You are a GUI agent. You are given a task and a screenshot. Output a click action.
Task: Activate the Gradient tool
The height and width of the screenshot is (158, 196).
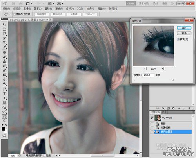[x=4, y=75]
